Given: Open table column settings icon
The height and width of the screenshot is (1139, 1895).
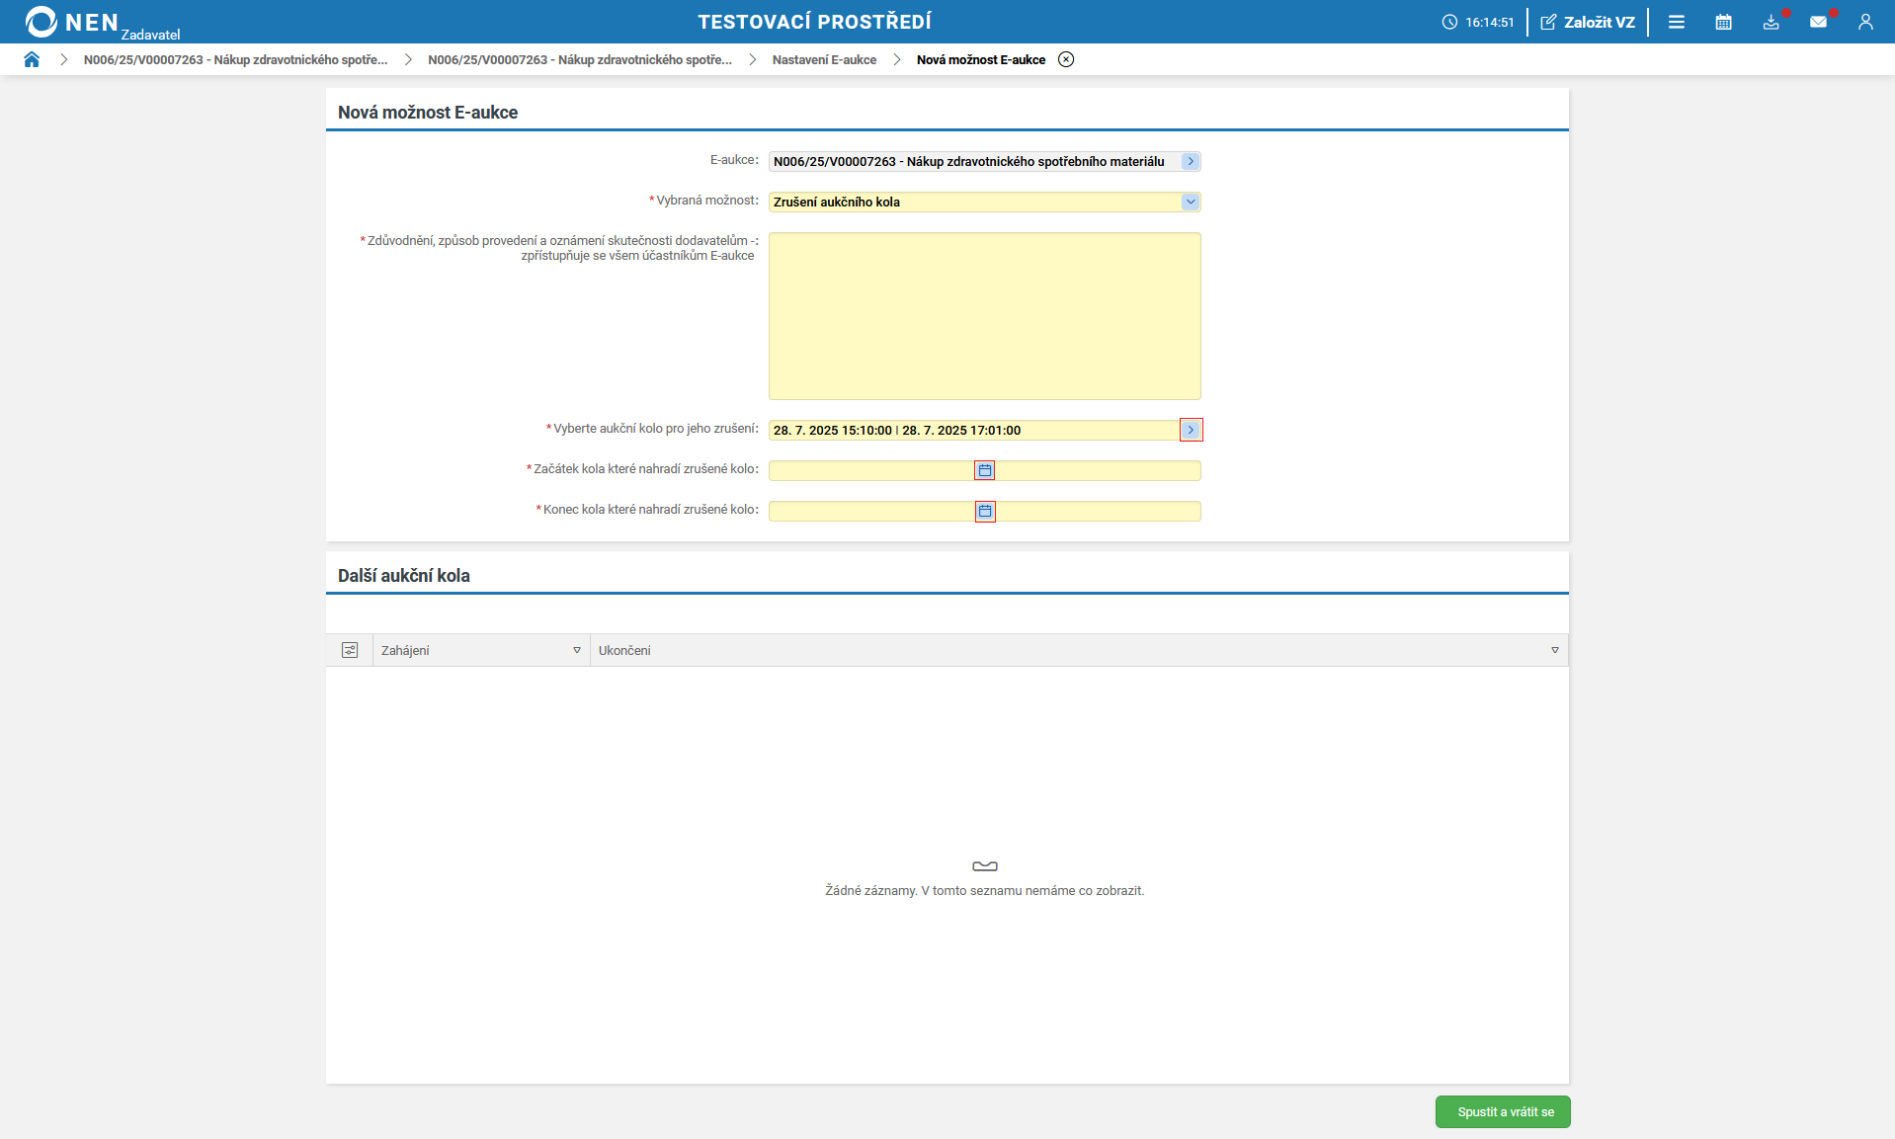Looking at the screenshot, I should click(350, 650).
